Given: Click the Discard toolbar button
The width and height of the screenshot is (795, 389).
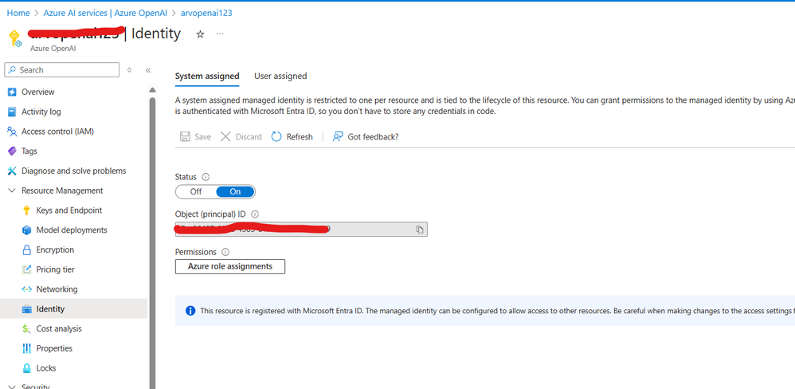Looking at the screenshot, I should click(x=241, y=136).
